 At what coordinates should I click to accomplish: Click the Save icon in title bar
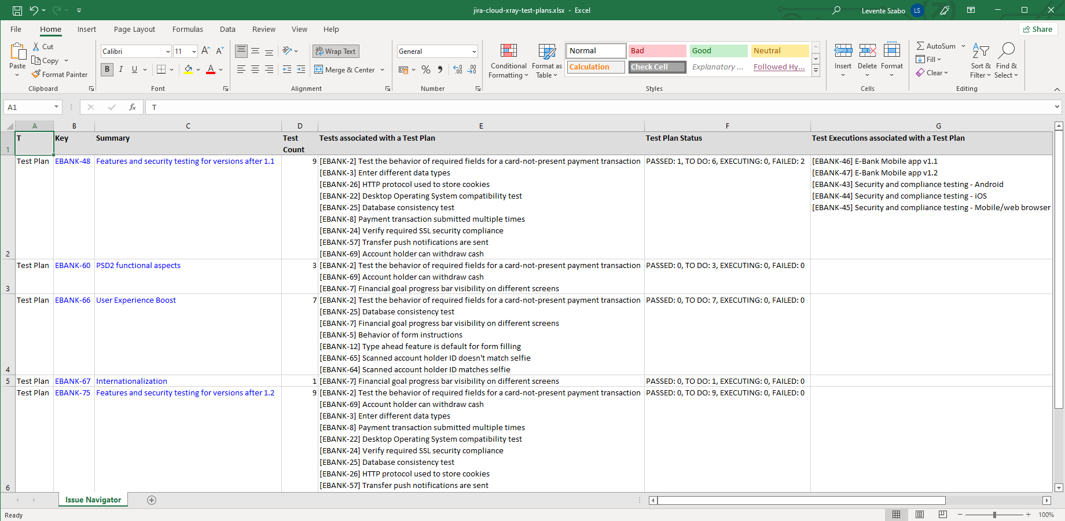pos(17,10)
